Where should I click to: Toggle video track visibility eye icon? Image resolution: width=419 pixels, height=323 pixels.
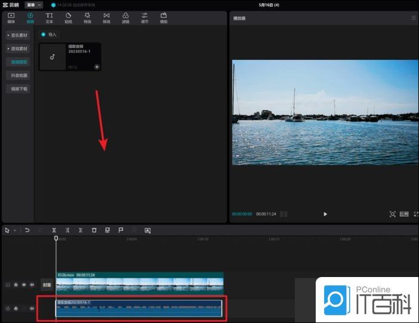(24, 285)
